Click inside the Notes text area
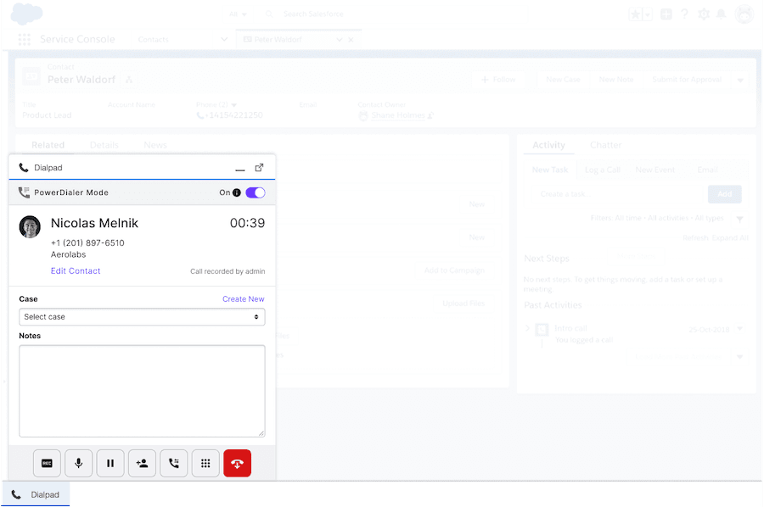This screenshot has width=764, height=507. click(x=142, y=390)
